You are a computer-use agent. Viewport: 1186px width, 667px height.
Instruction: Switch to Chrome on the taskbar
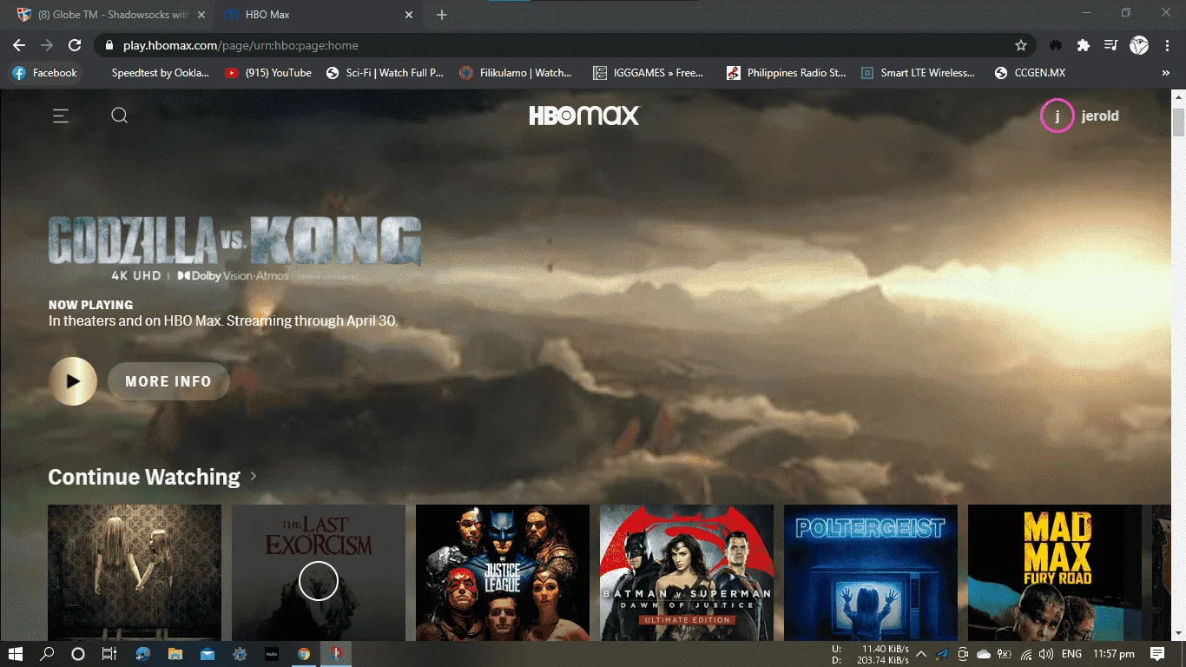[304, 654]
